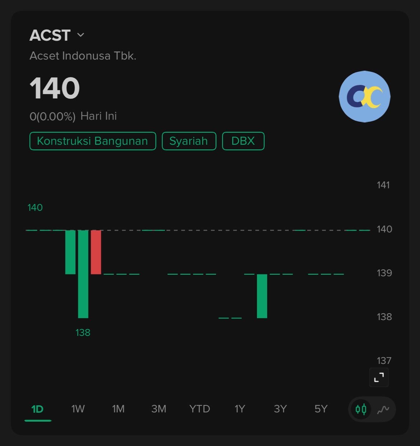
Task: Select the 5Y timeframe tab
Action: pos(321,409)
